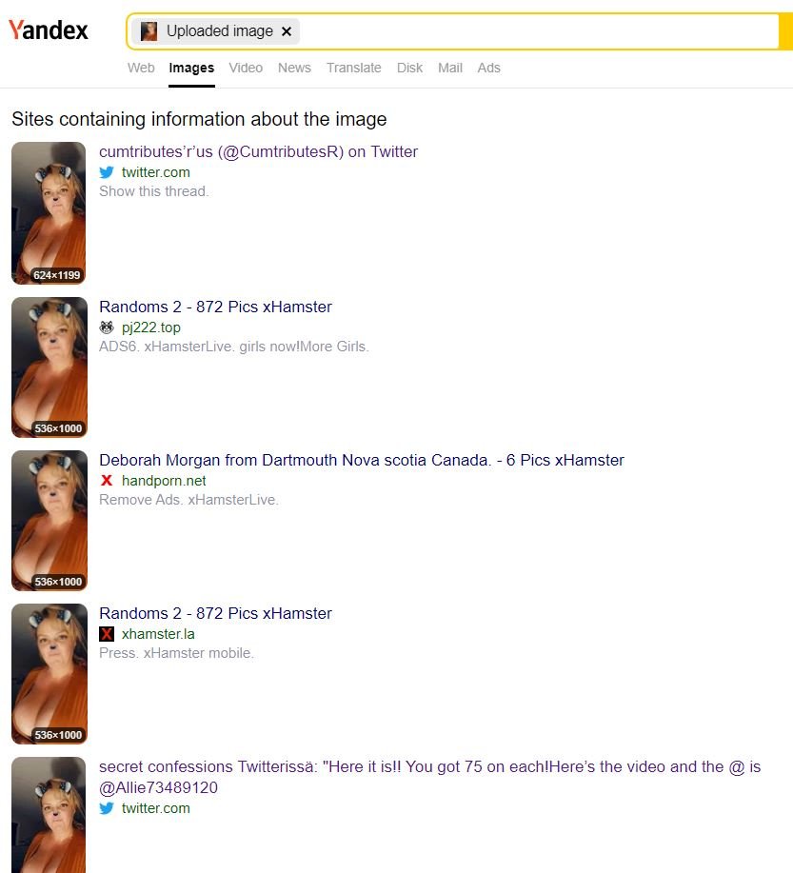Screen dimensions: 793x873
Task: Click the small uploaded image preview icon
Action: tap(149, 31)
